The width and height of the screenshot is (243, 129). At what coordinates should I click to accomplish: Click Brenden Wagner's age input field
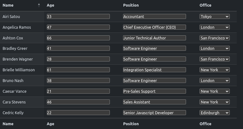pyautogui.click(x=78, y=59)
